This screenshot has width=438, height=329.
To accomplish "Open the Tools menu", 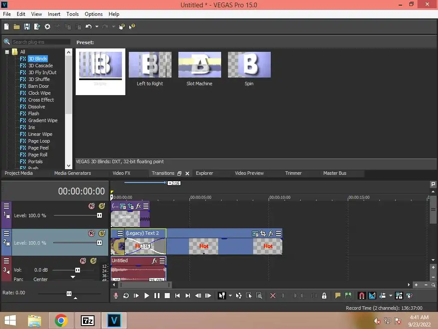I will (72, 14).
